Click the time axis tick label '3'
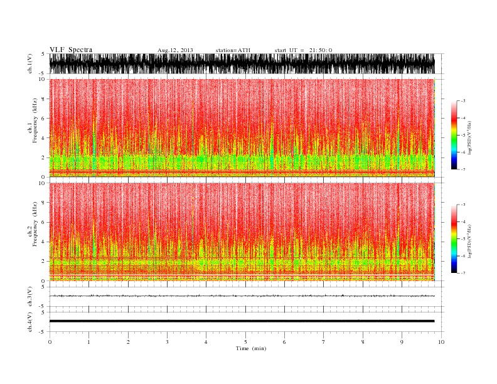 pos(167,342)
